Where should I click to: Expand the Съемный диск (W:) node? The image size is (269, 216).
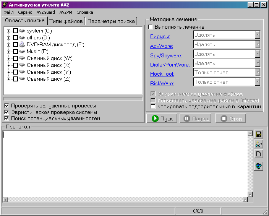tap(8, 58)
